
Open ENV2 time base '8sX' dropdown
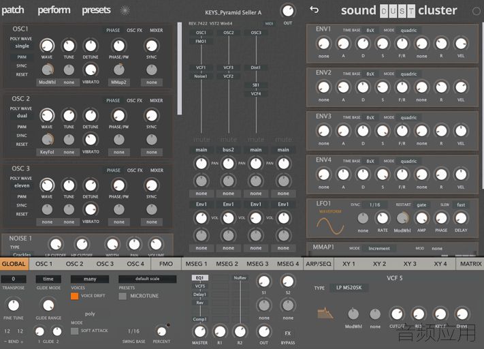[x=370, y=74]
